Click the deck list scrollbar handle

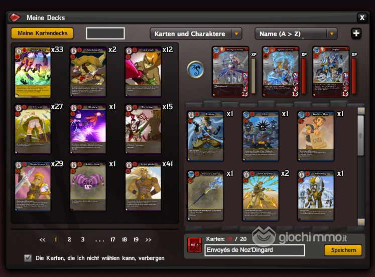click(360, 135)
